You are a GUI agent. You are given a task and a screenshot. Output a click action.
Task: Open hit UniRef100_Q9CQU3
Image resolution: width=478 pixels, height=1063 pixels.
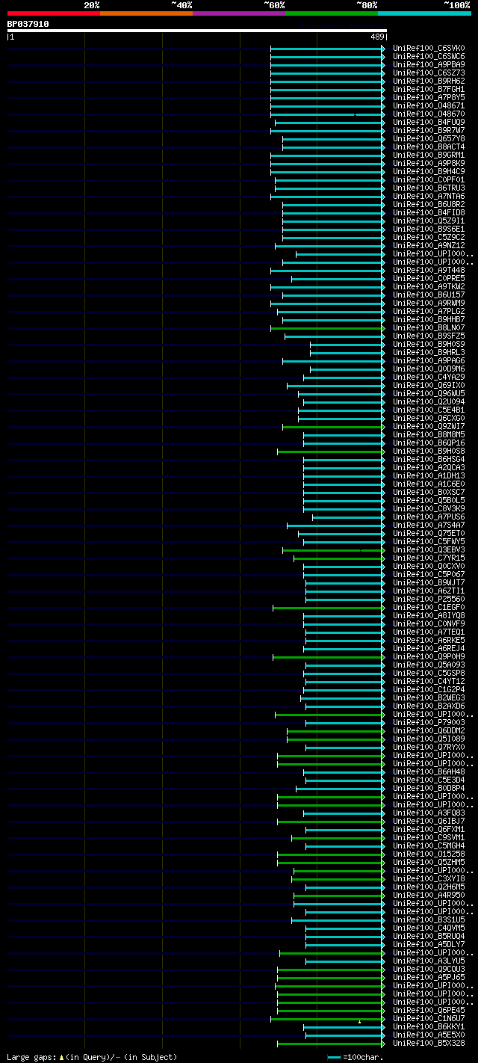429,969
